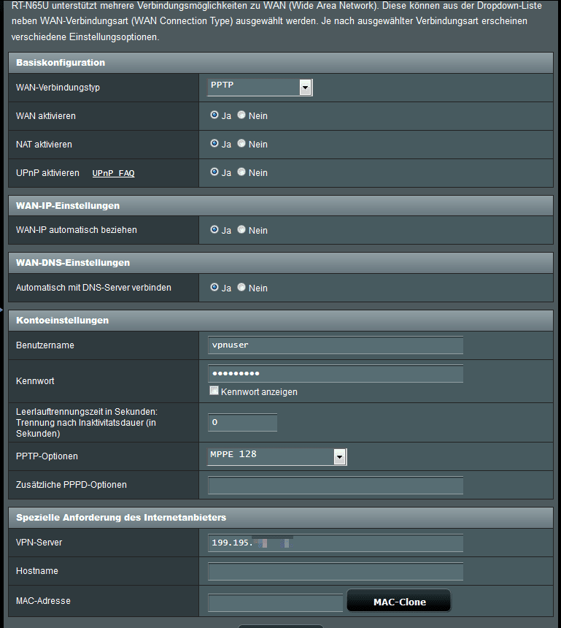Click the WAN-DNS-Einstellungen section header
Screen dimensions: 561x628
coord(280,263)
